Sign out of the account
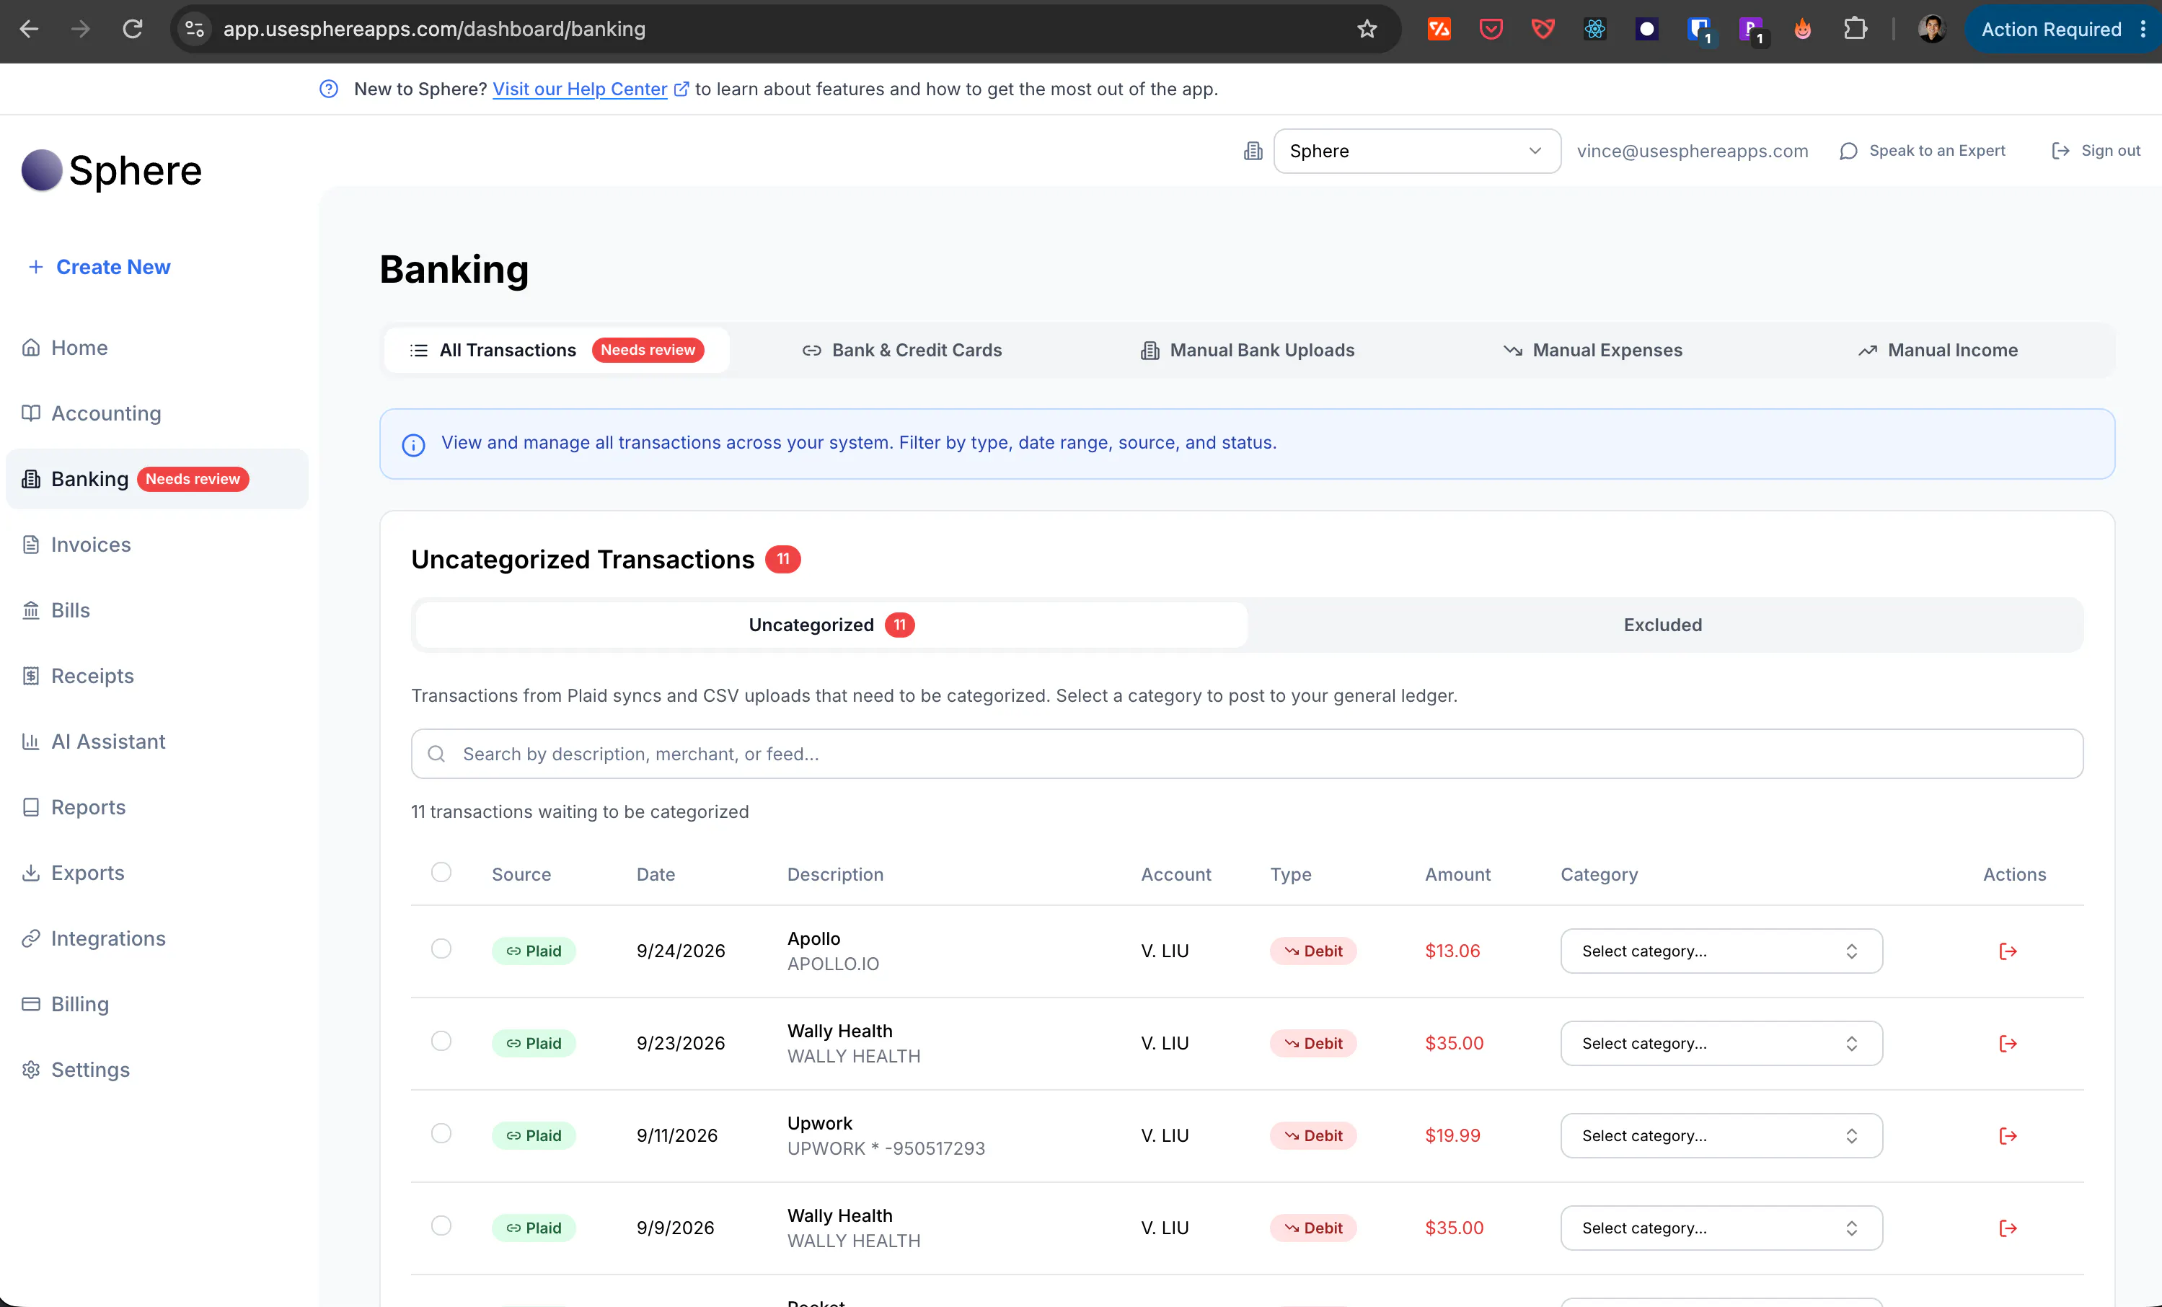 coord(2096,151)
